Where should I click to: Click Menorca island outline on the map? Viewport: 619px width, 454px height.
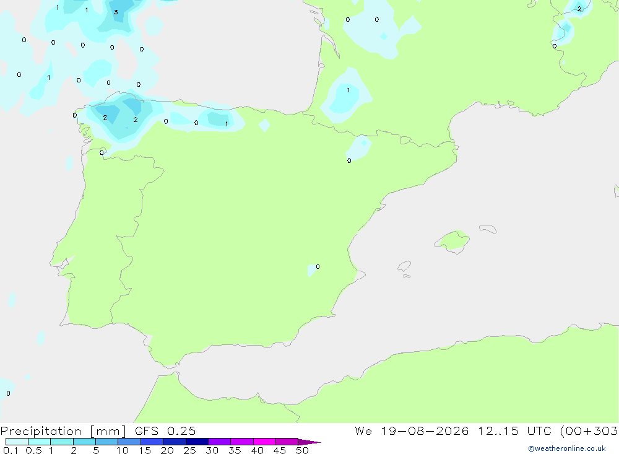click(x=488, y=229)
